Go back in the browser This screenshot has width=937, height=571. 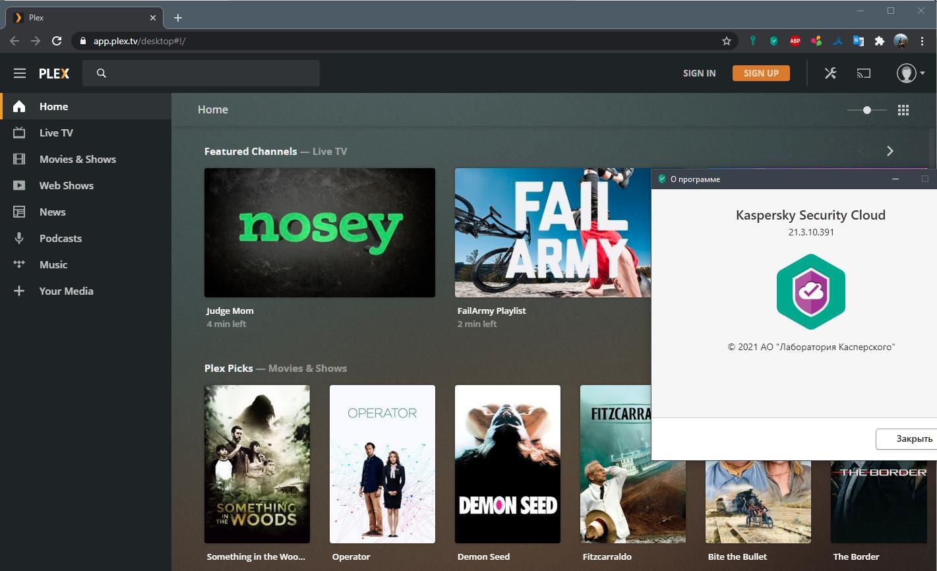point(15,41)
